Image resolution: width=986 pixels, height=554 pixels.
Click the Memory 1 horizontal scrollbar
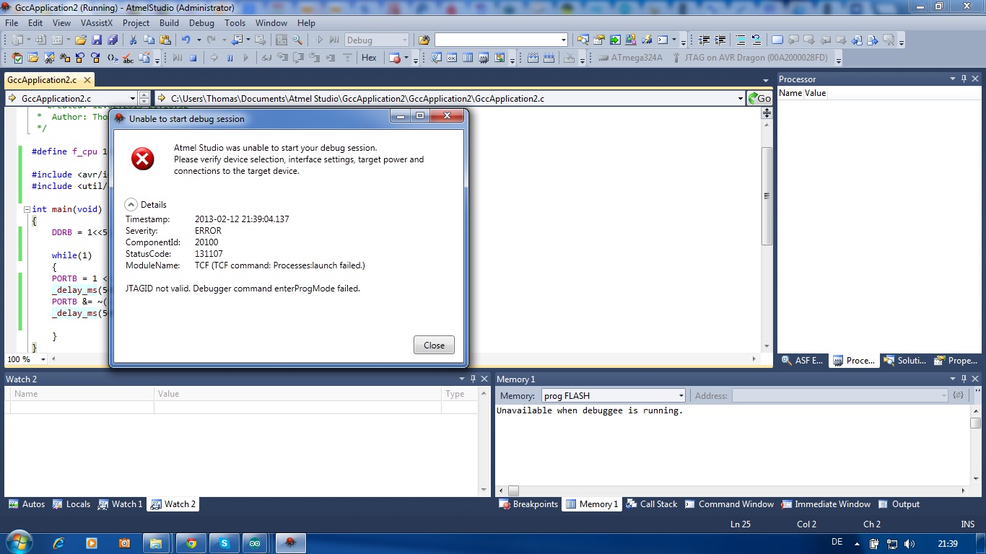tap(513, 491)
